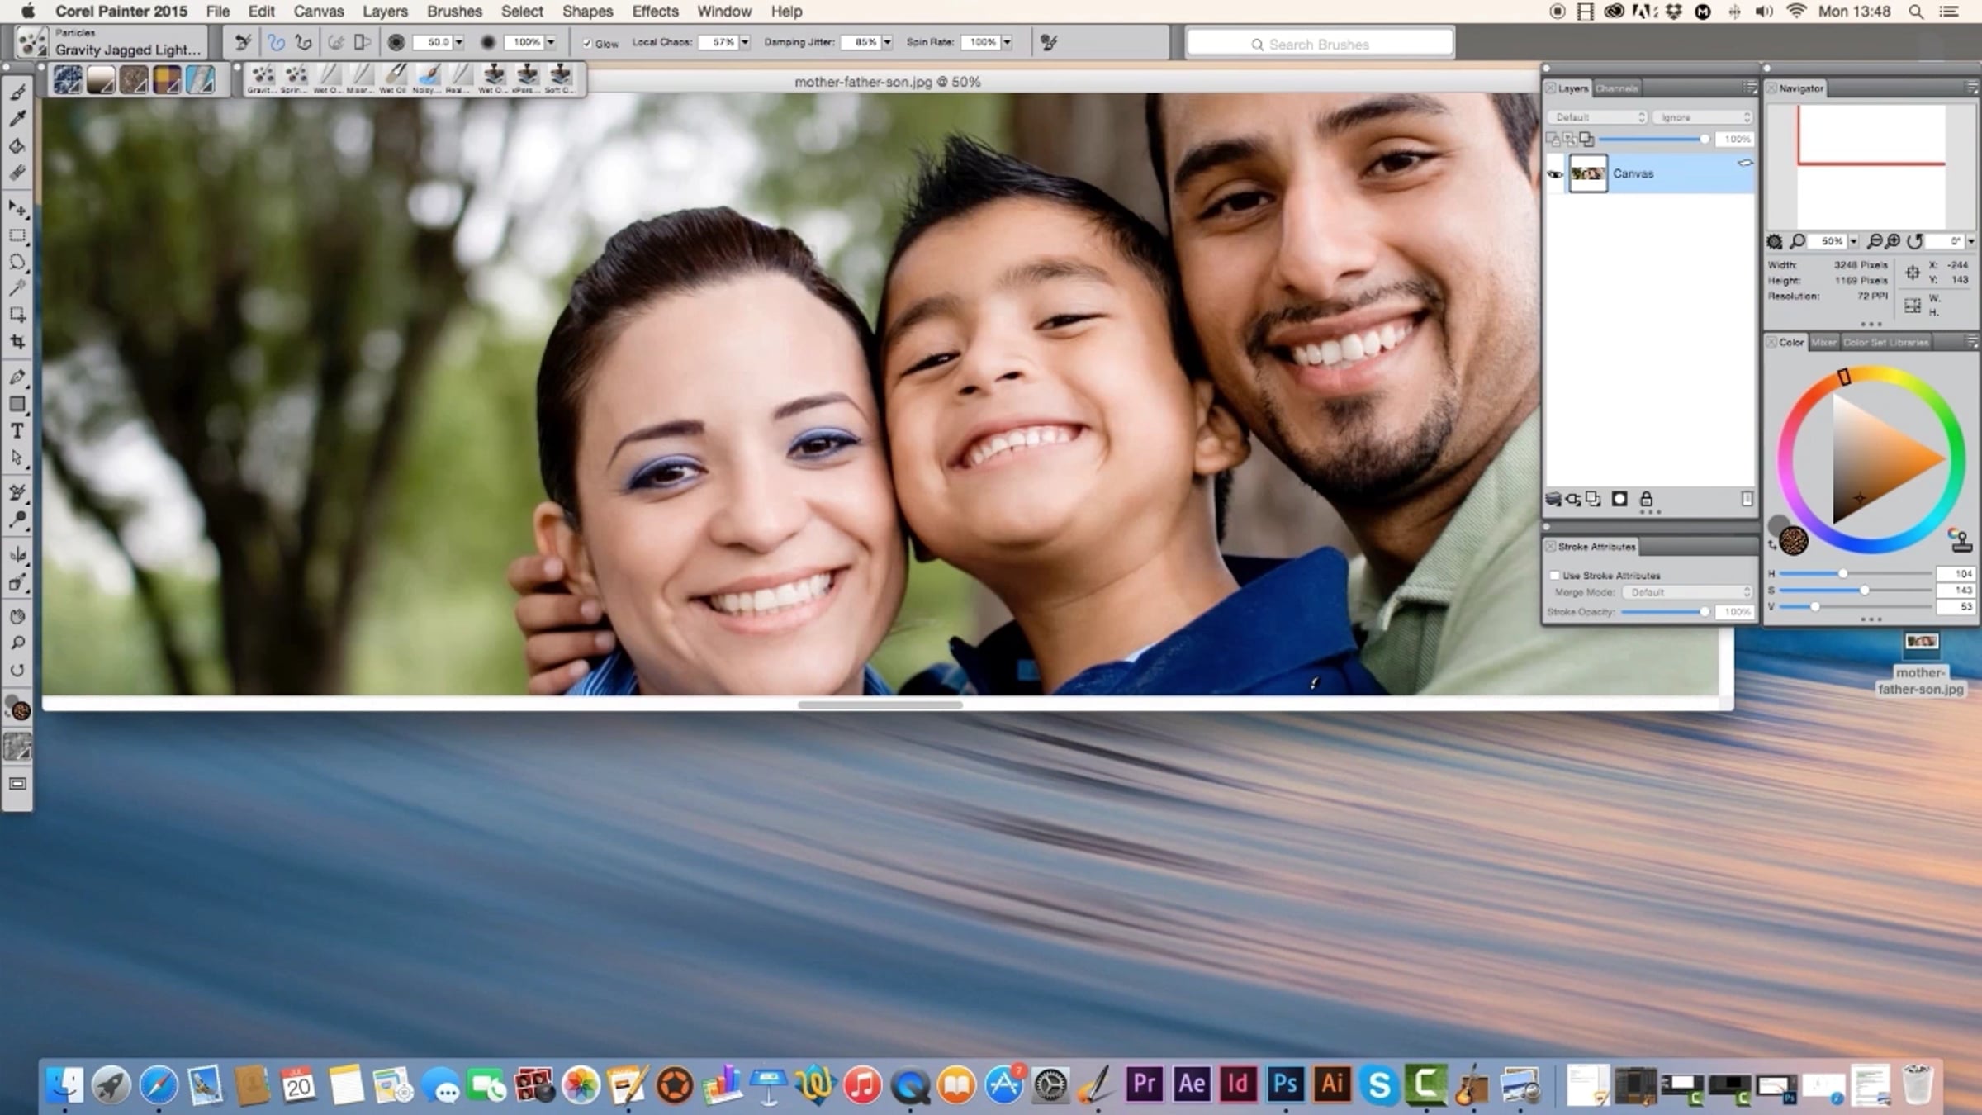Screen dimensions: 1982x1115
Task: Select the Paint Bucket tool
Action: click(x=17, y=146)
